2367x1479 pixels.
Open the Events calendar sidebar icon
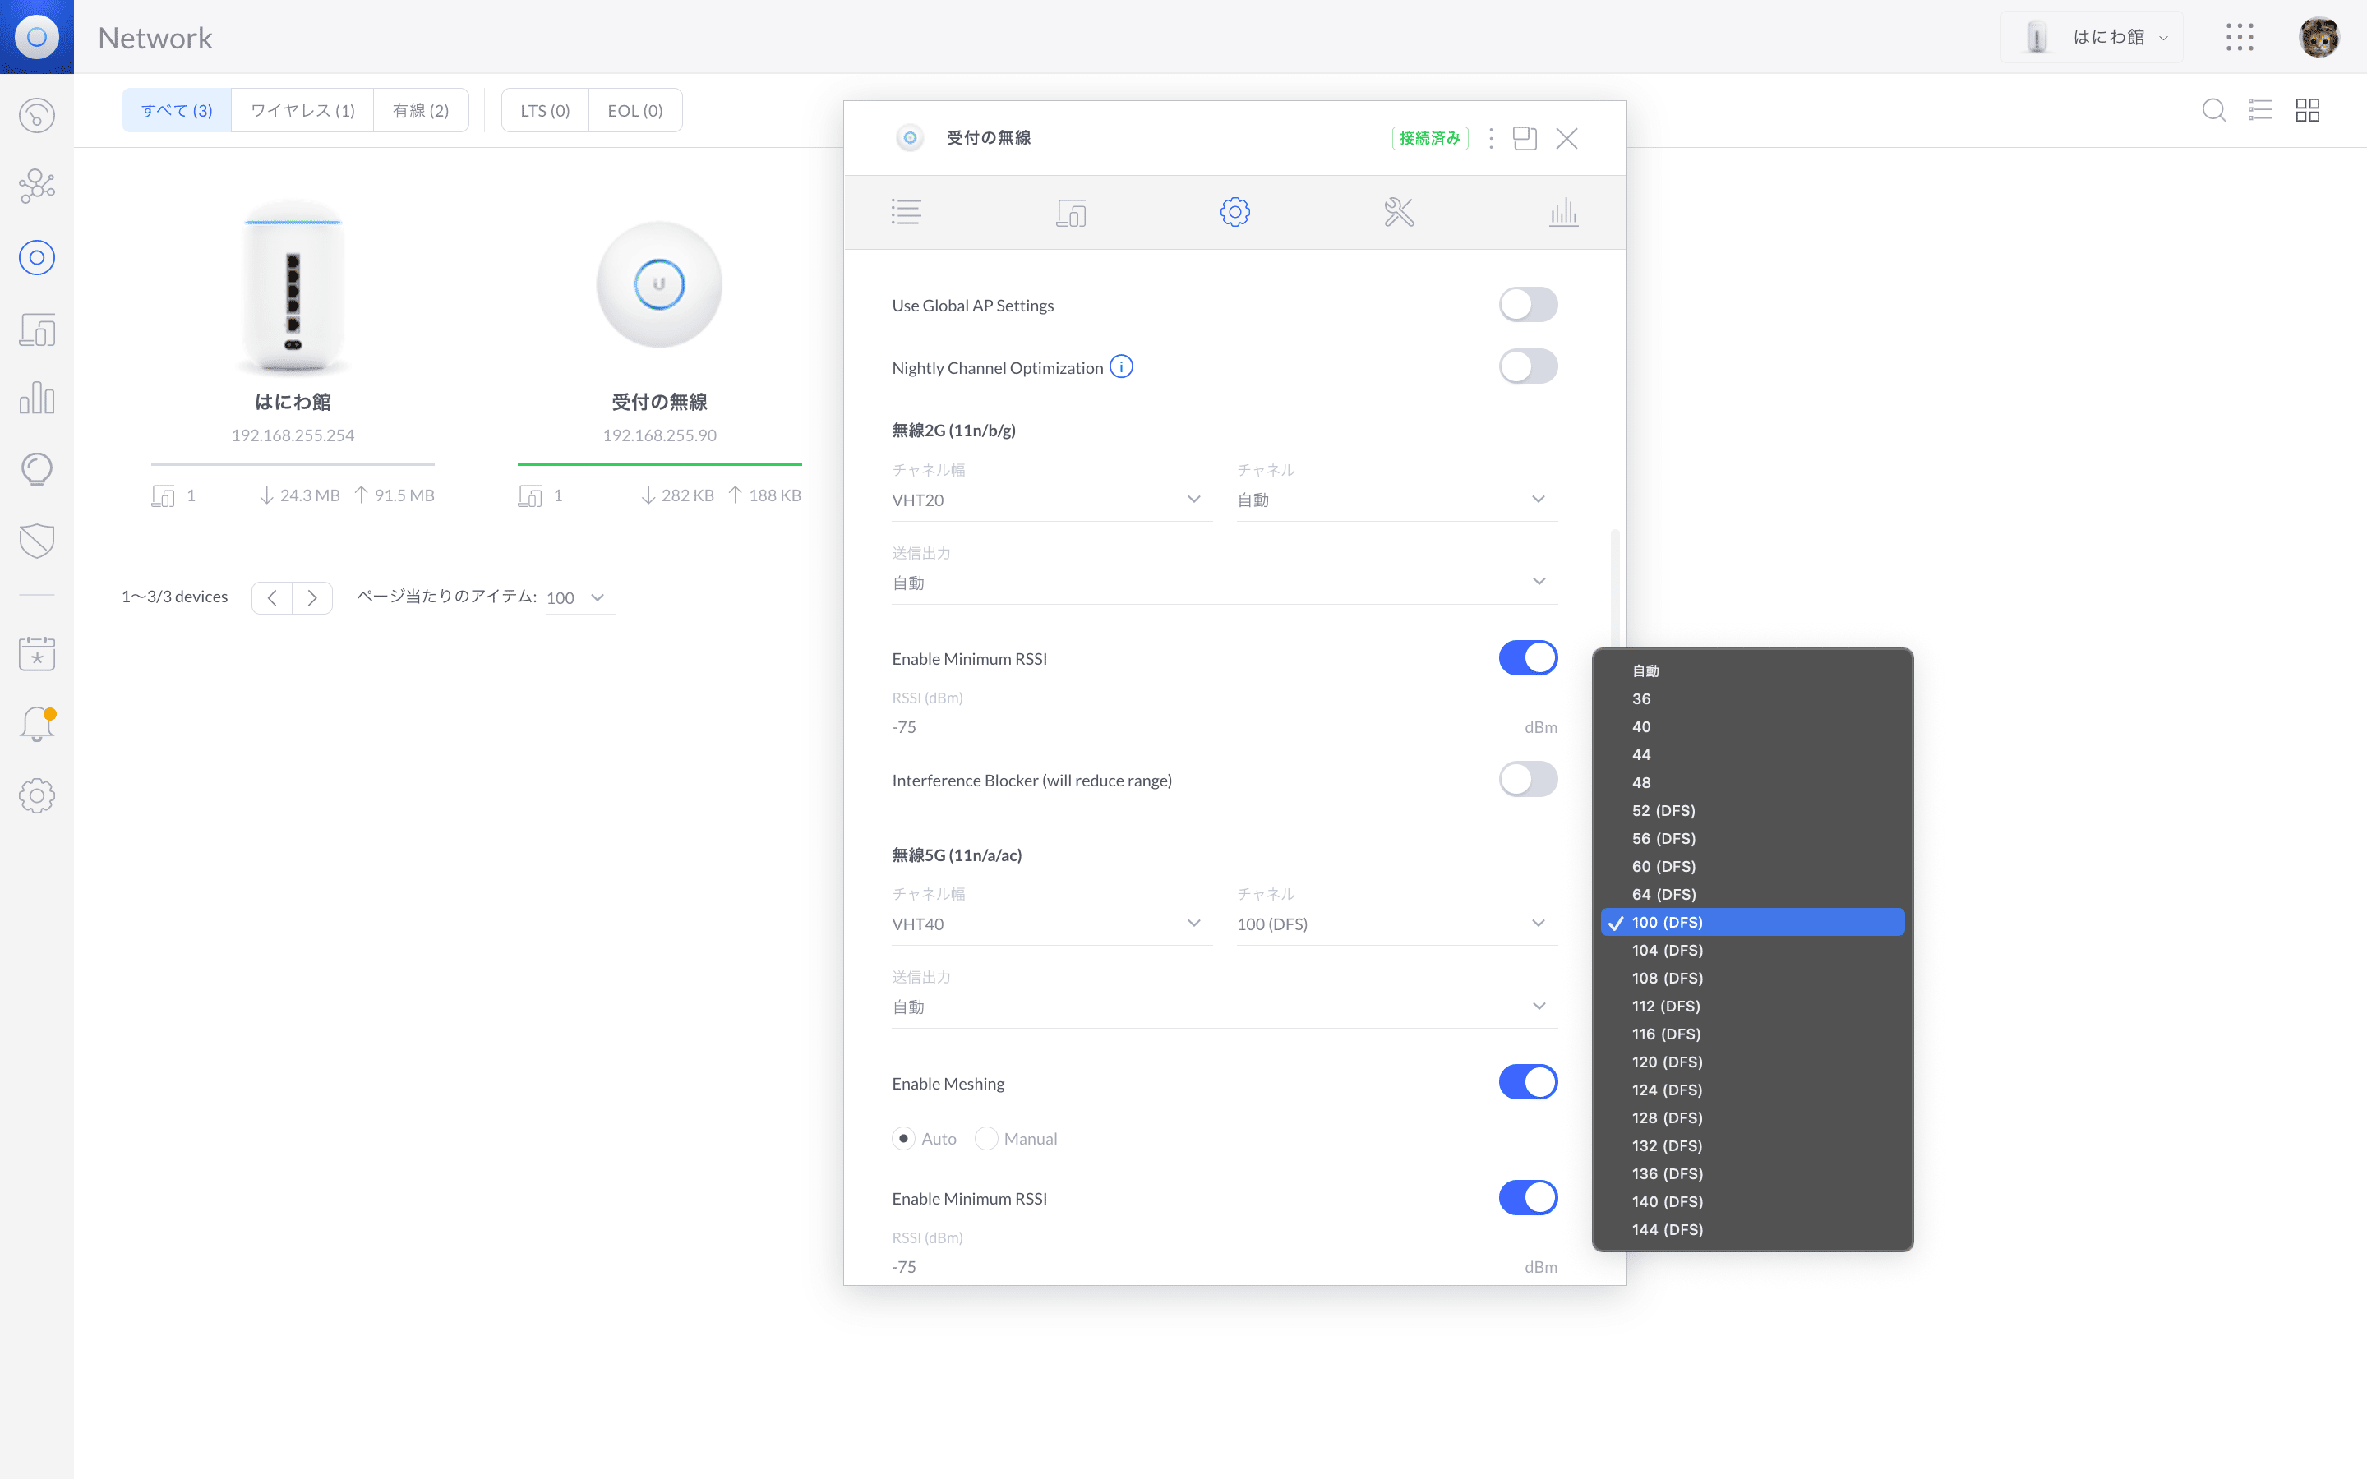(x=36, y=653)
